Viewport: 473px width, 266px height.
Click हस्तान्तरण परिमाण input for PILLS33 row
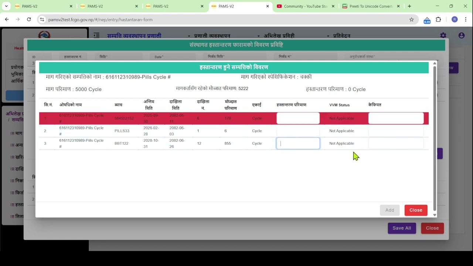tap(298, 131)
